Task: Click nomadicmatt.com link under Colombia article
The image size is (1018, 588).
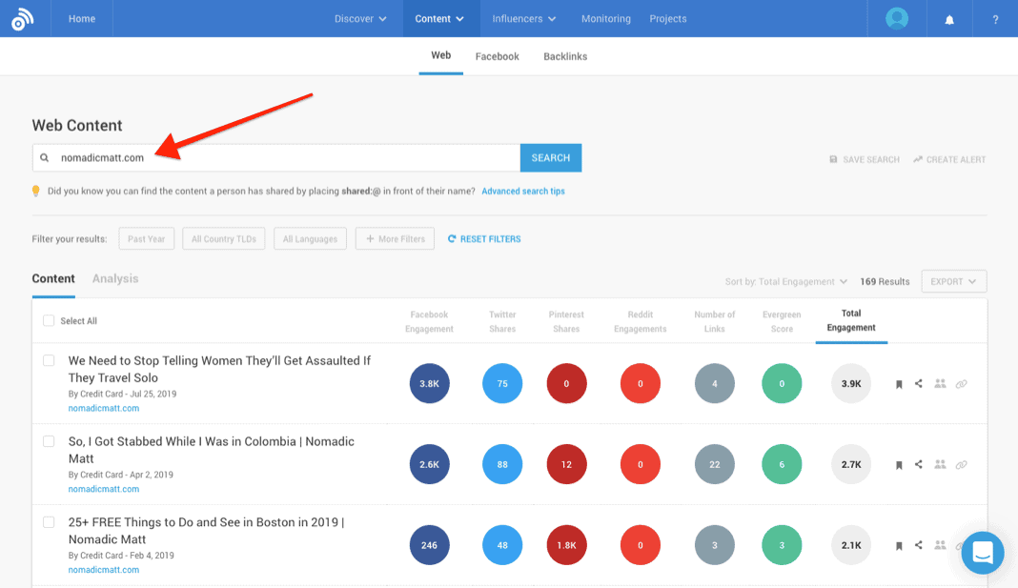Action: [x=104, y=489]
